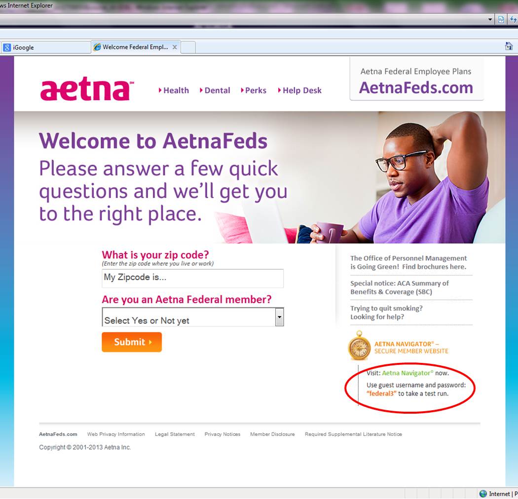Viewport: 518px width, 499px height.
Task: Click the zip code input field
Action: [x=192, y=278]
